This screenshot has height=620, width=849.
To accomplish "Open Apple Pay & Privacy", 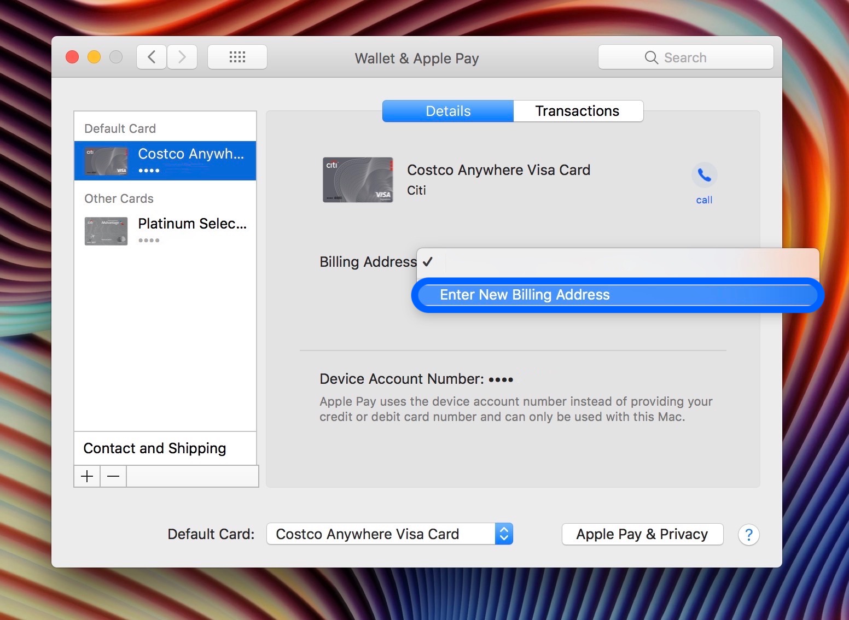I will (x=642, y=534).
